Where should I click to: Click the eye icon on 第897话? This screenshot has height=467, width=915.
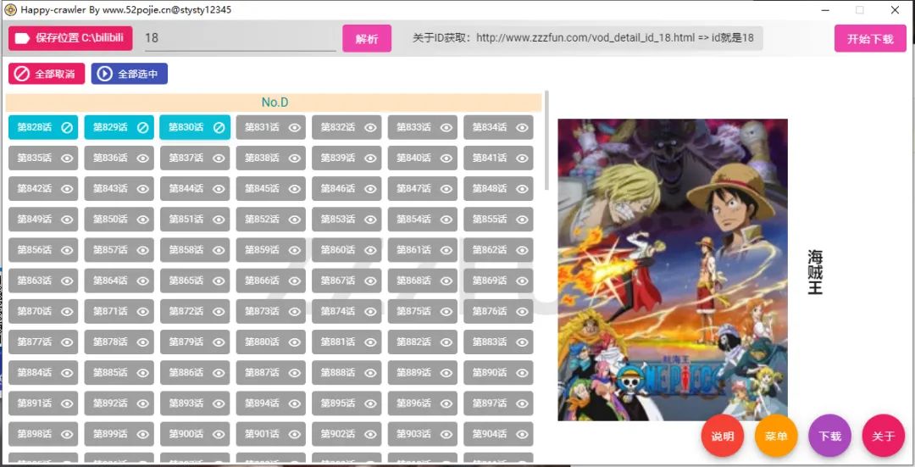pyautogui.click(x=522, y=403)
